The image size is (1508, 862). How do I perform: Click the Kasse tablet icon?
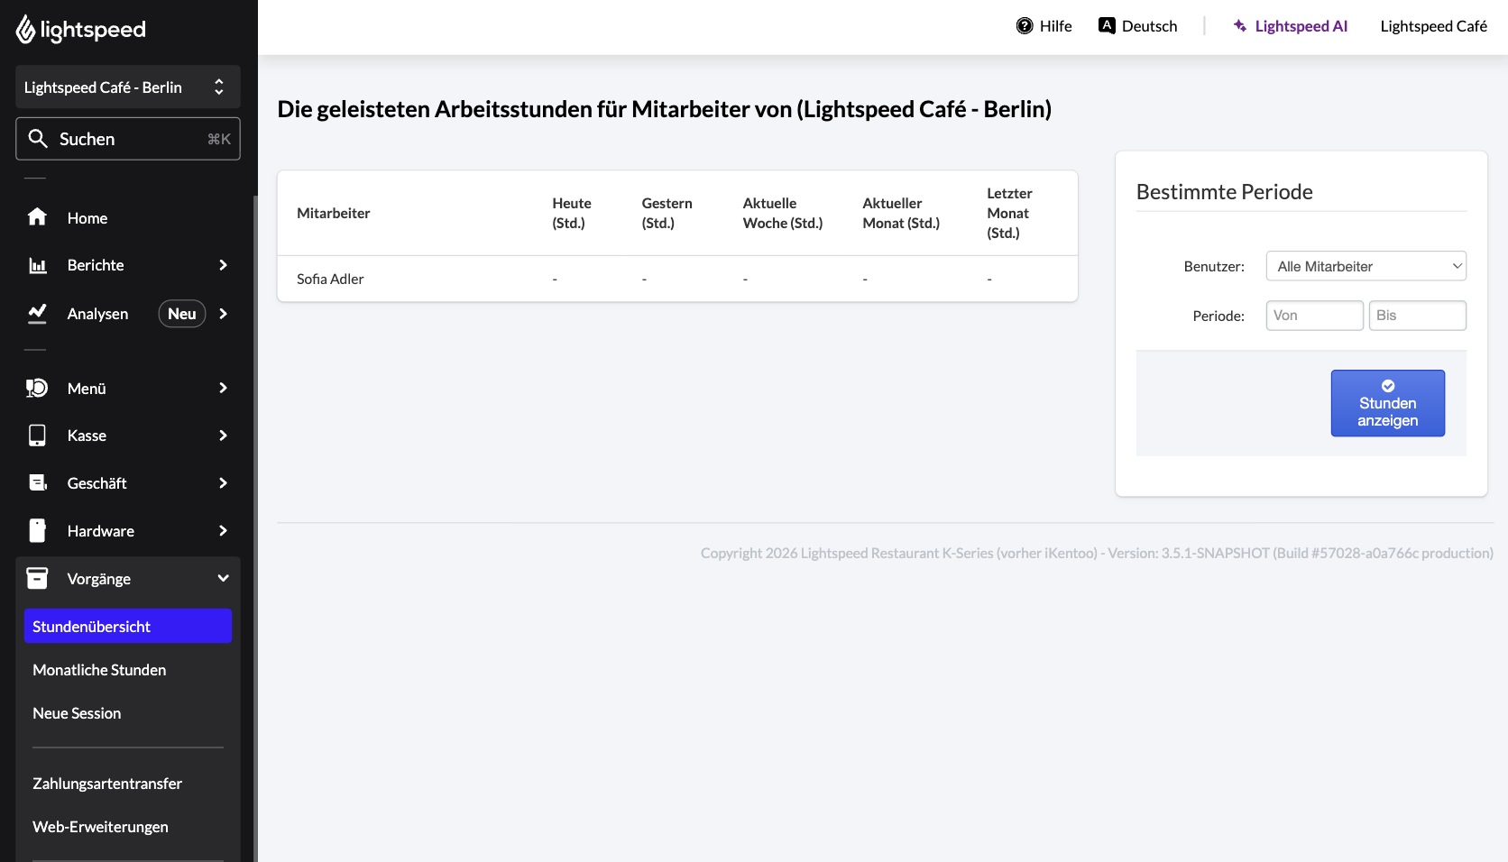pos(37,436)
